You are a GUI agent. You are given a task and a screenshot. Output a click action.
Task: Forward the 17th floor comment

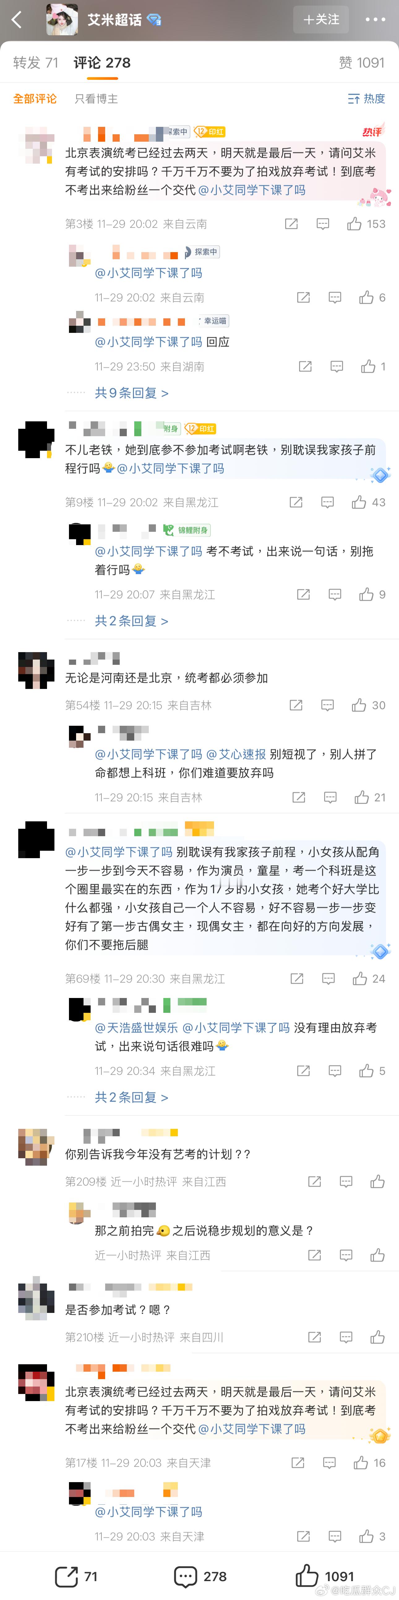(298, 1463)
